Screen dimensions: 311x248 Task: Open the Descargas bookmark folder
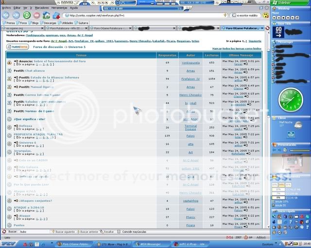coord(48,23)
